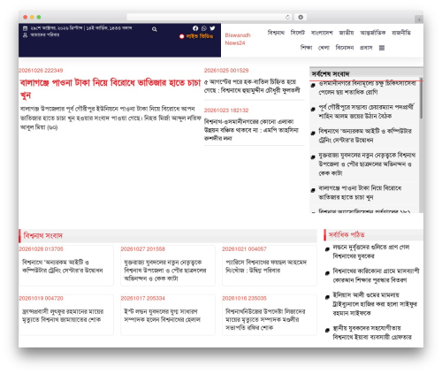Image resolution: width=442 pixels, height=374 pixels.
Task: Open the বাংলাদেশ menu item
Action: click(x=322, y=33)
